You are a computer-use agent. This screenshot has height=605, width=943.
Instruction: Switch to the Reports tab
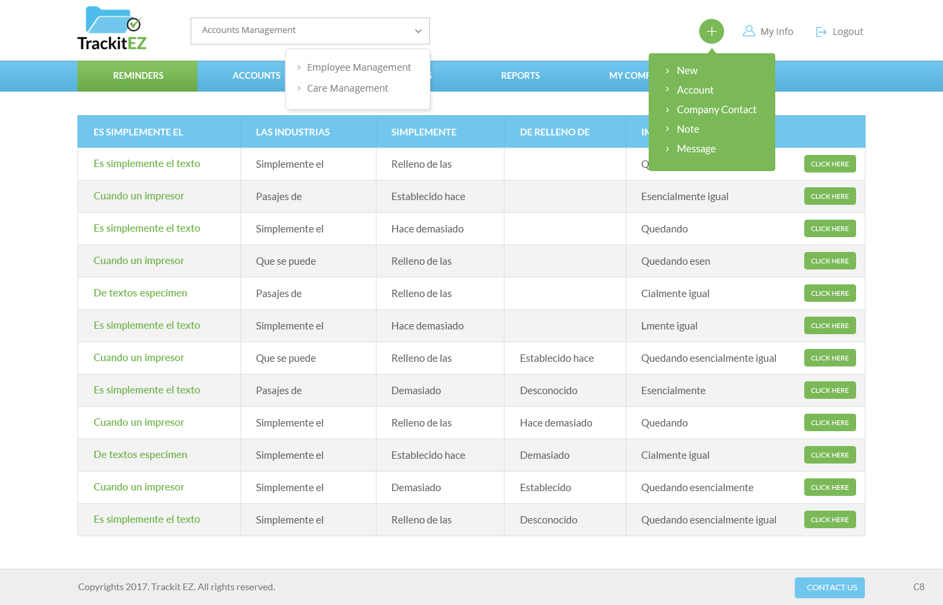pos(520,76)
